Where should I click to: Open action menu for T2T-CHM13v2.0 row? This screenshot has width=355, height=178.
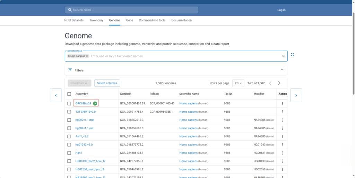pos(282,112)
